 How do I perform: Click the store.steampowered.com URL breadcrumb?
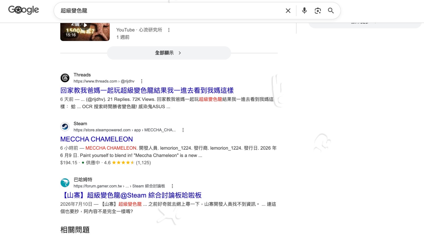pyautogui.click(x=125, y=130)
